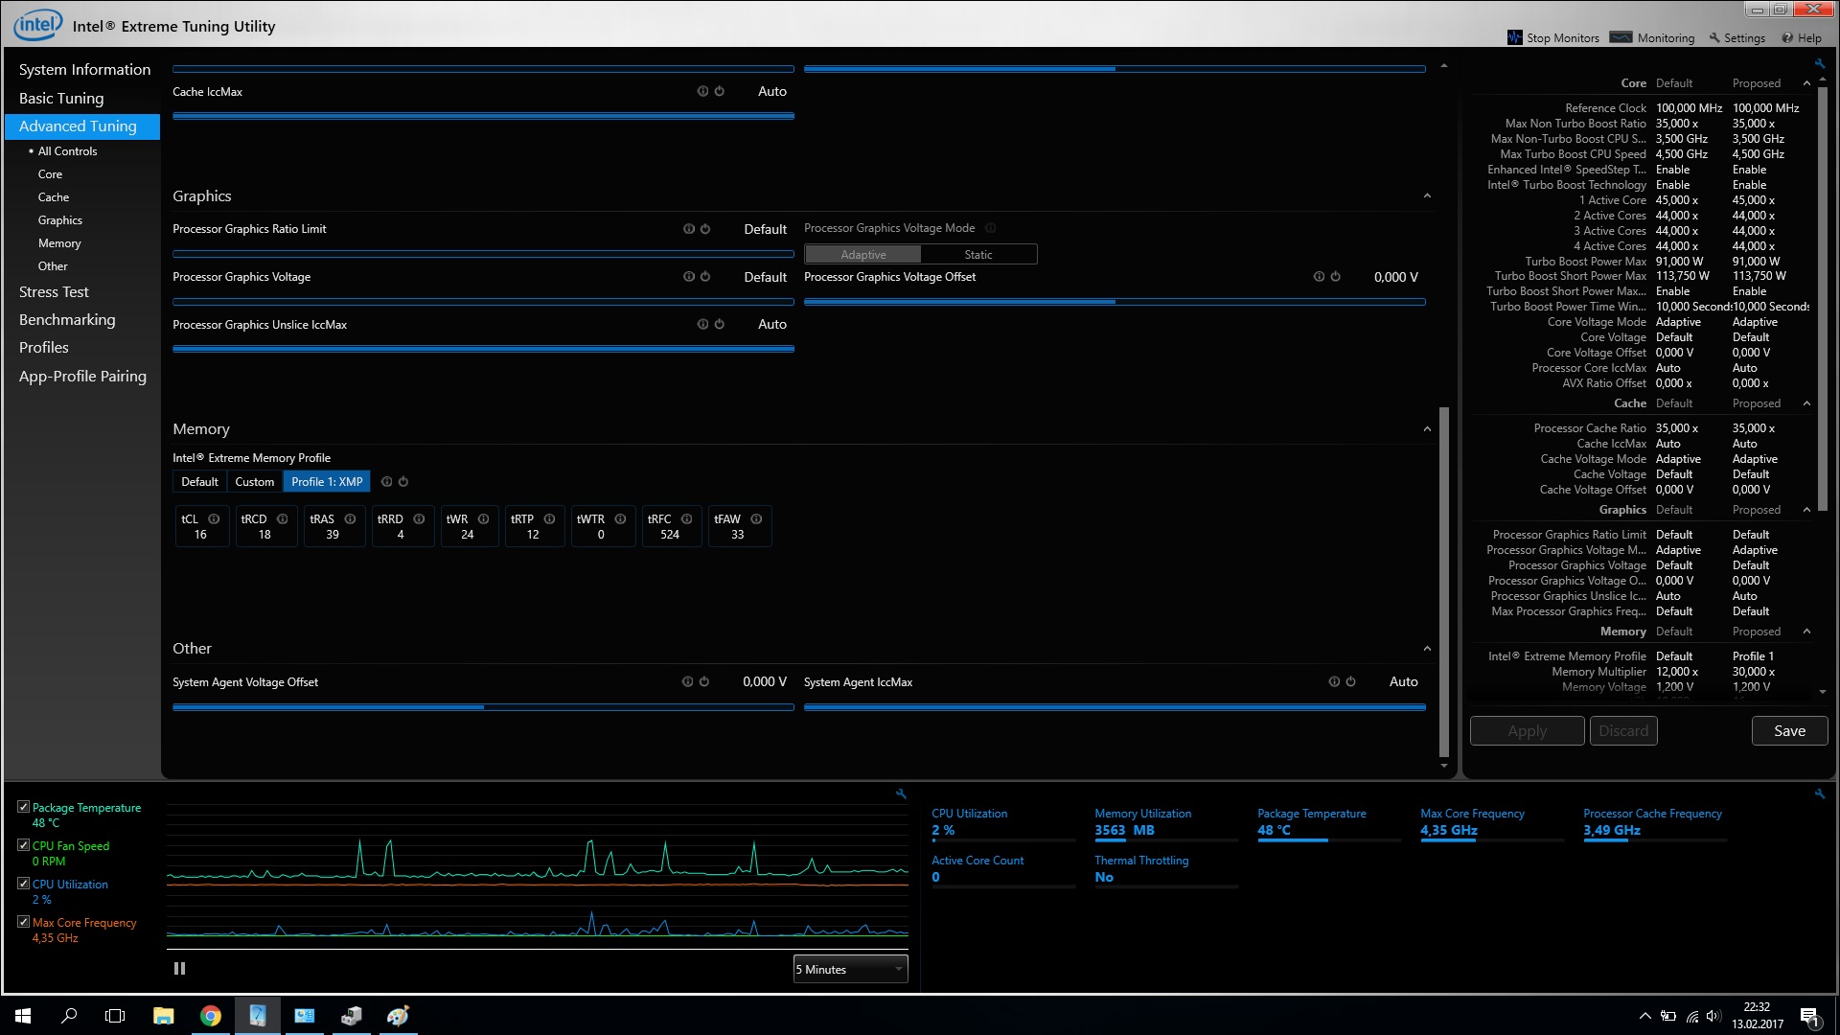Click the System Agent Voltage Offset slider

(x=483, y=707)
